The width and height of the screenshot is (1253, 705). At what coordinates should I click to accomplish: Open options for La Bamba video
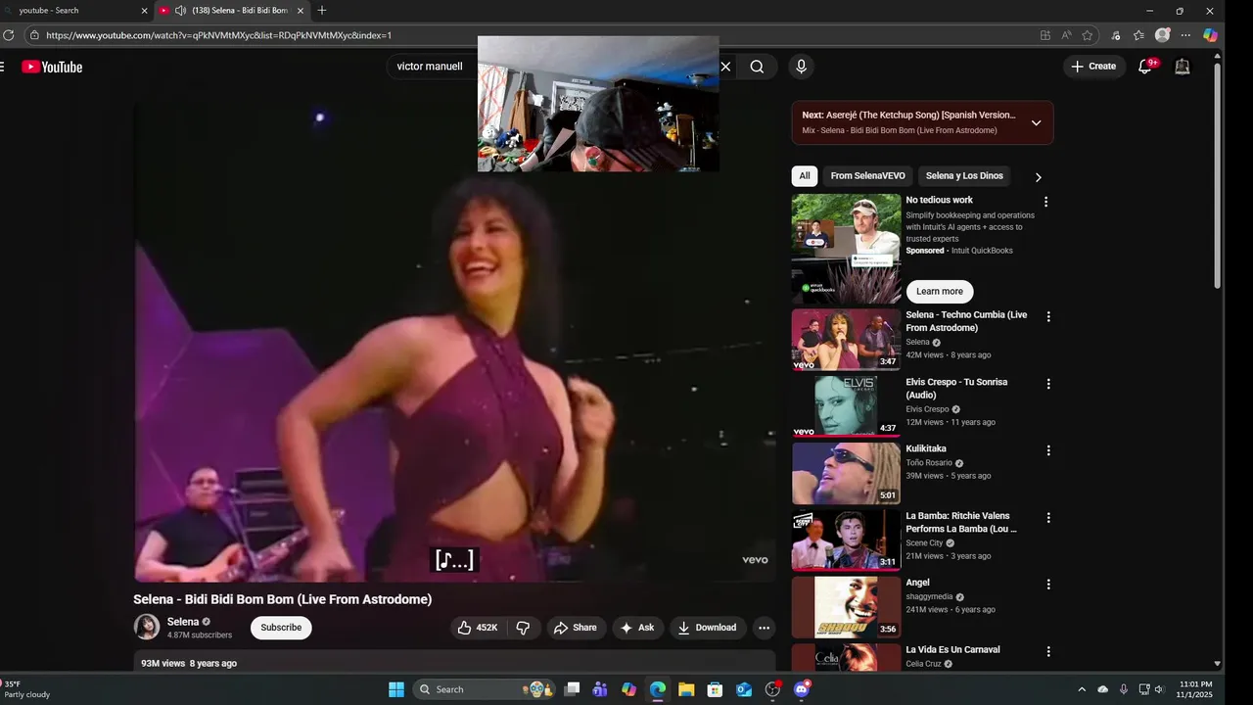(1048, 518)
